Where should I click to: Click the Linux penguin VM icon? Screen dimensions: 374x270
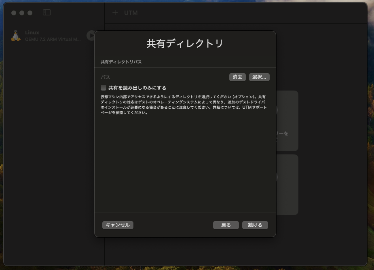(x=15, y=36)
